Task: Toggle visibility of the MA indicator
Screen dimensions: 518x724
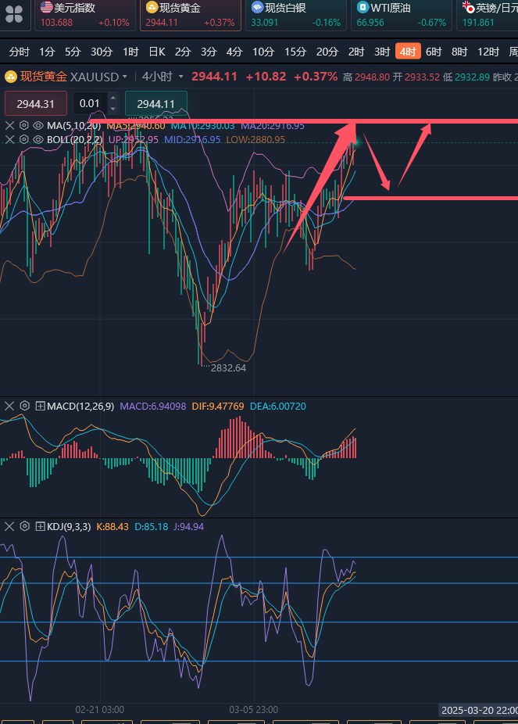Action: (38, 126)
